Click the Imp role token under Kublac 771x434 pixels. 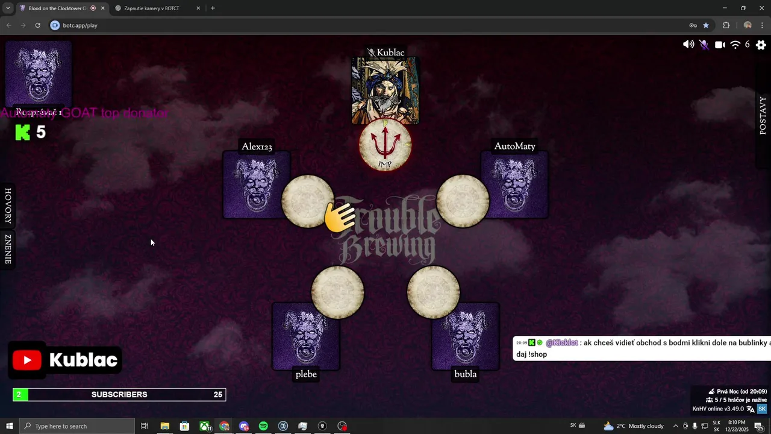pyautogui.click(x=385, y=145)
